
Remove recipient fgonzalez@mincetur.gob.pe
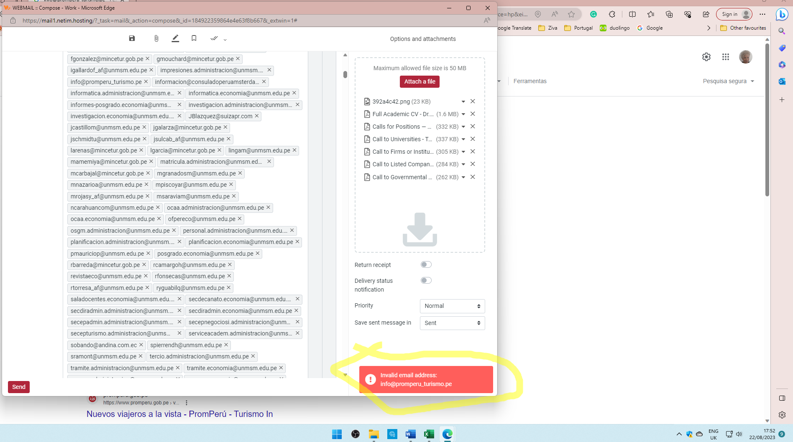point(147,58)
